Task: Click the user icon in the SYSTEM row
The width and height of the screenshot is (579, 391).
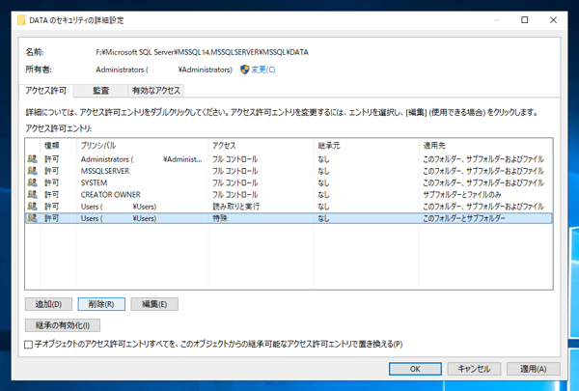Action: 33,182
